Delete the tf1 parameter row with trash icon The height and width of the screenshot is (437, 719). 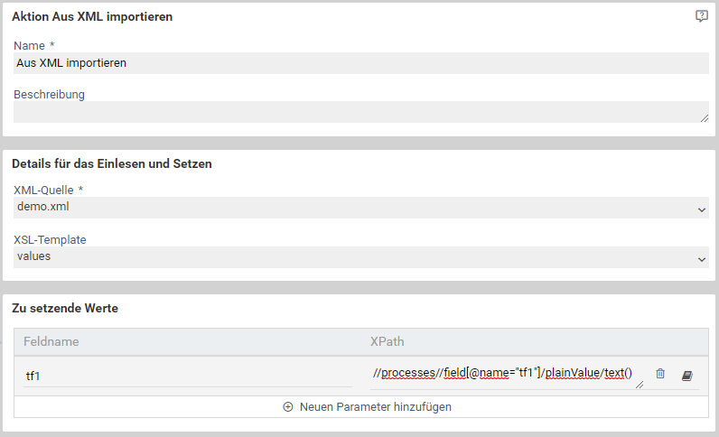click(660, 373)
